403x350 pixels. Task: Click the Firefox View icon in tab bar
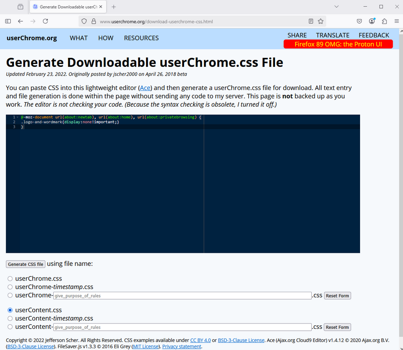point(21,7)
